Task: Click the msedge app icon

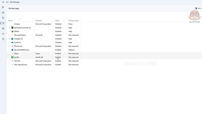Action: point(12,39)
